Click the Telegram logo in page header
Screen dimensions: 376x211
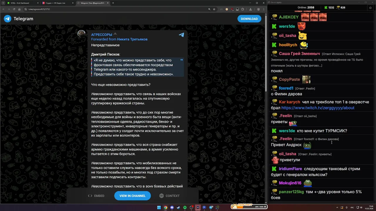(18, 19)
